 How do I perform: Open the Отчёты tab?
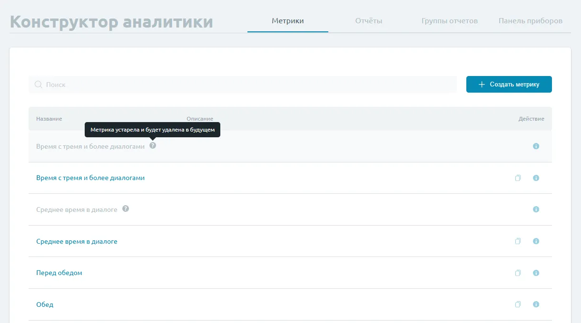coord(369,21)
